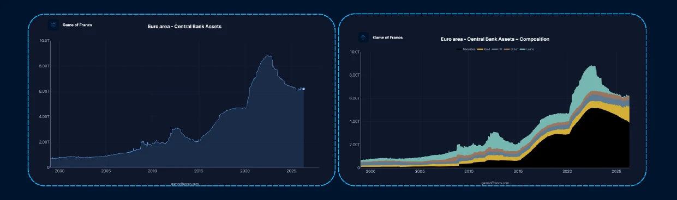
Task: Click the 2010 year label in the Composition chart
Action: tap(469, 171)
